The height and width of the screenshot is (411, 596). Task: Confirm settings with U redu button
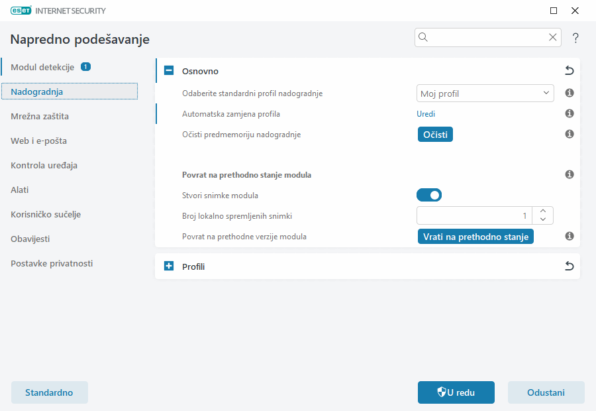pyautogui.click(x=456, y=392)
